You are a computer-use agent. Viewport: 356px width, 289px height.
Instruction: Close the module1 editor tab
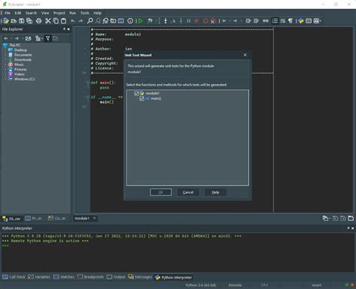[95, 218]
